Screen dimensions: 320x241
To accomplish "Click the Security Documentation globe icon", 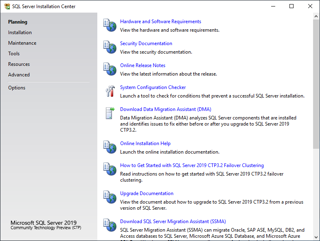I will click(x=110, y=47).
